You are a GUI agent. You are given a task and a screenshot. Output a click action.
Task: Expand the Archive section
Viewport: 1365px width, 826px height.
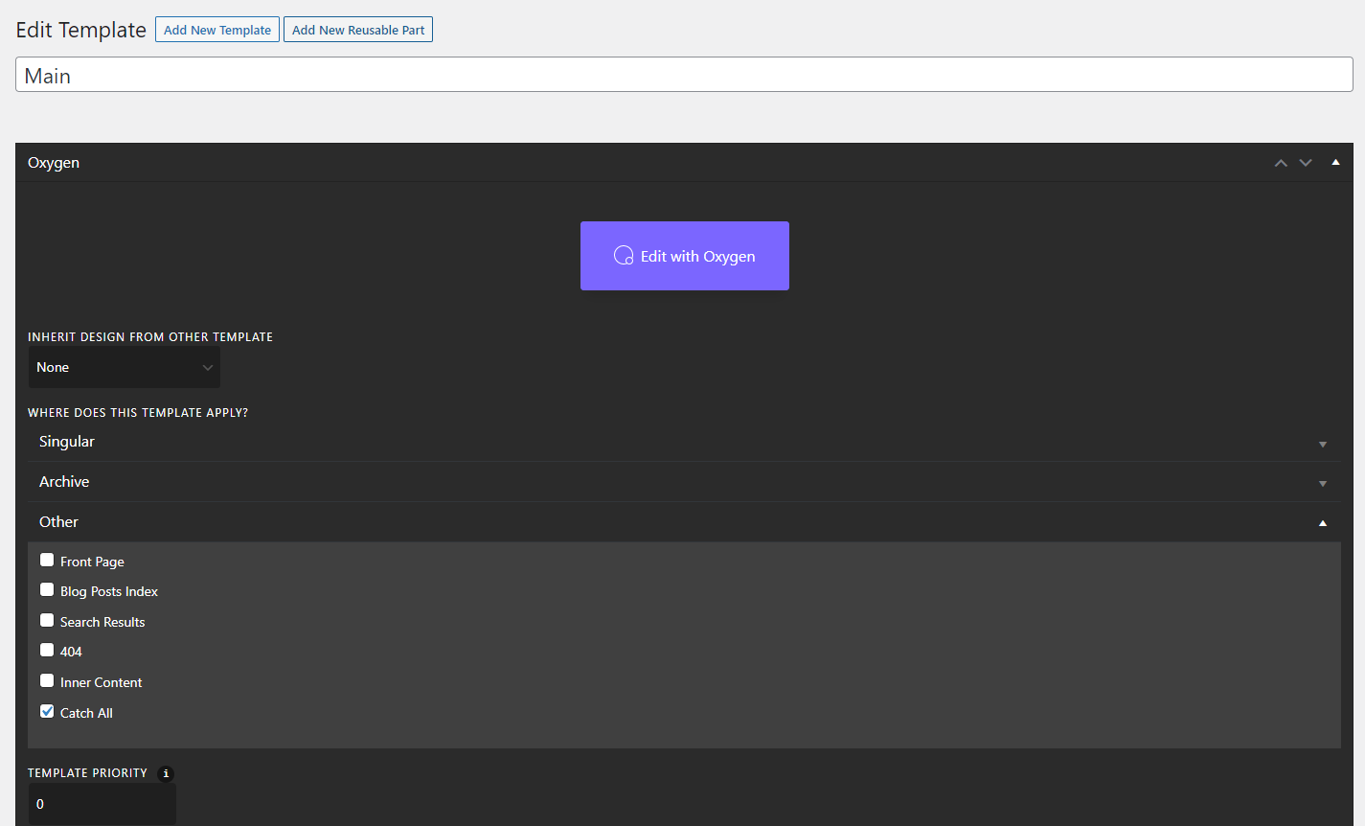[x=684, y=482]
